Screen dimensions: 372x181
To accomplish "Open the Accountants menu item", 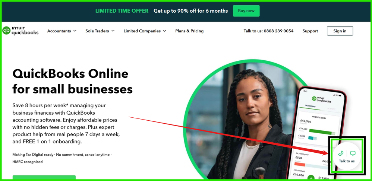I will point(59,31).
